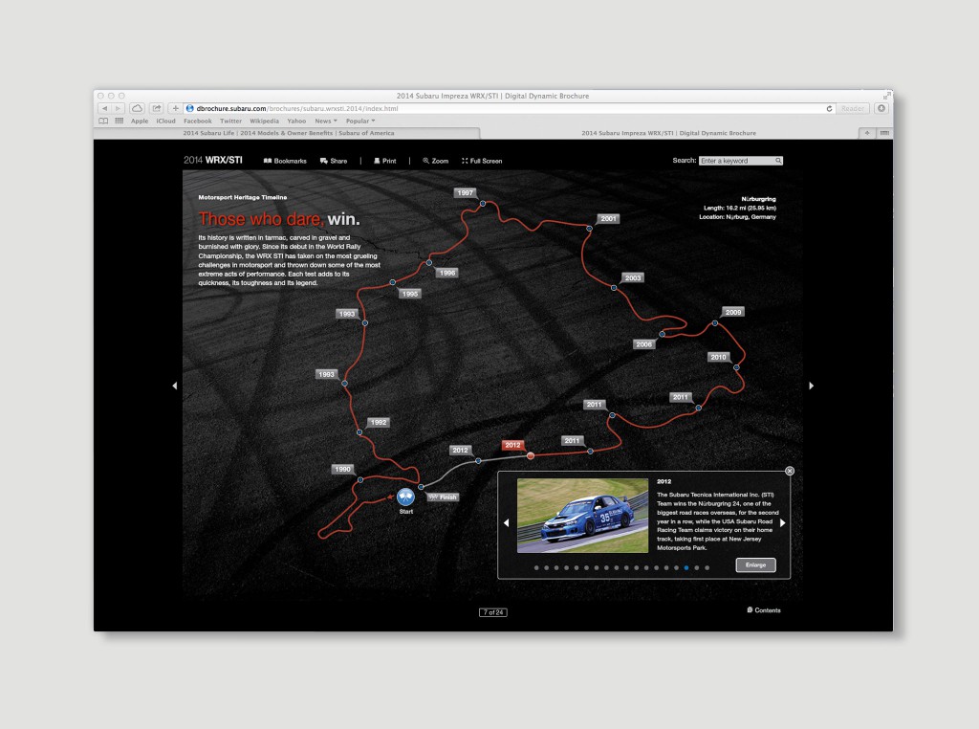Click the blue race car thumbnail

coord(582,516)
